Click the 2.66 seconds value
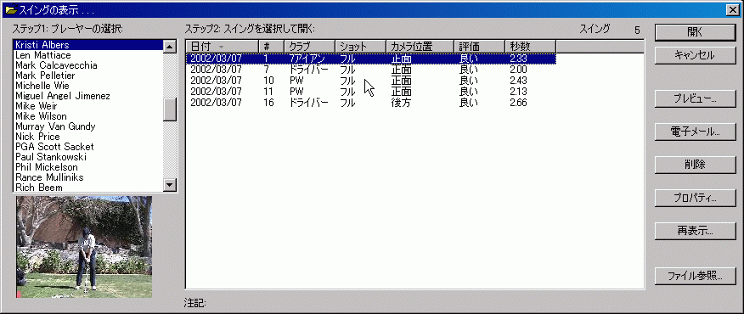This screenshot has width=744, height=314. point(518,103)
